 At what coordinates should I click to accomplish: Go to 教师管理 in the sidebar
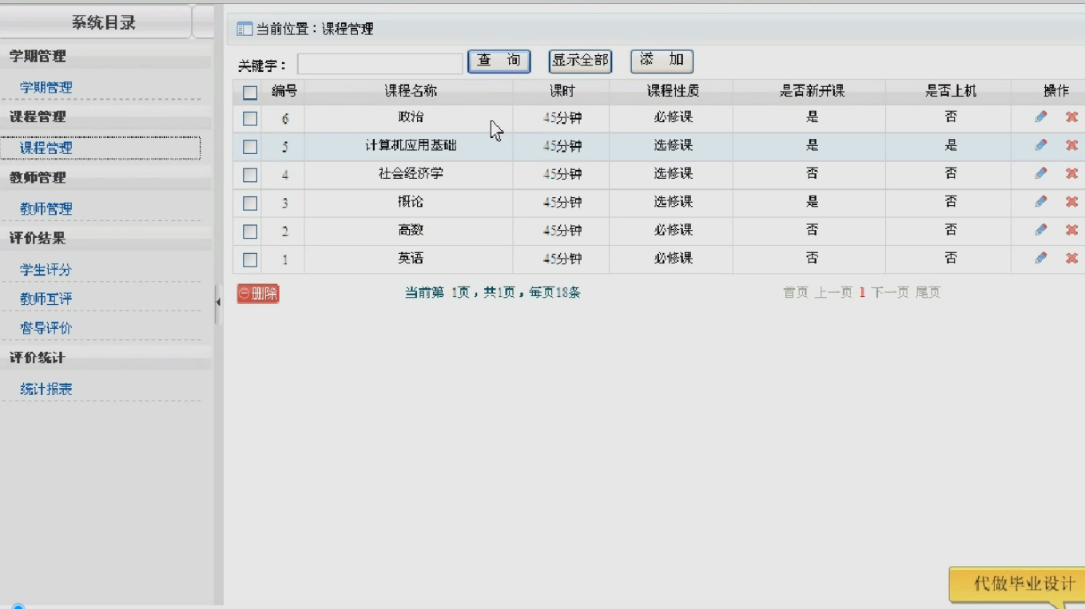46,209
